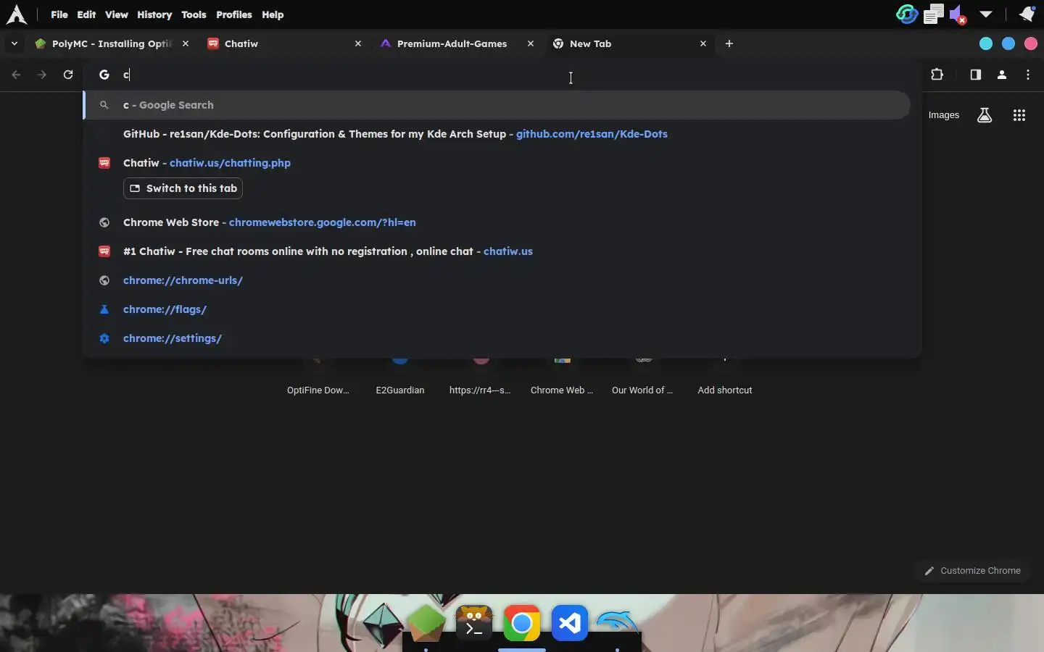
Task: Switch to the Premium-Adult-Games tab
Action: coord(457,43)
